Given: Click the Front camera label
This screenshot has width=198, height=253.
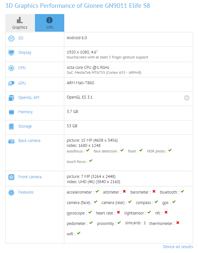Looking at the screenshot, I should (30, 177).
